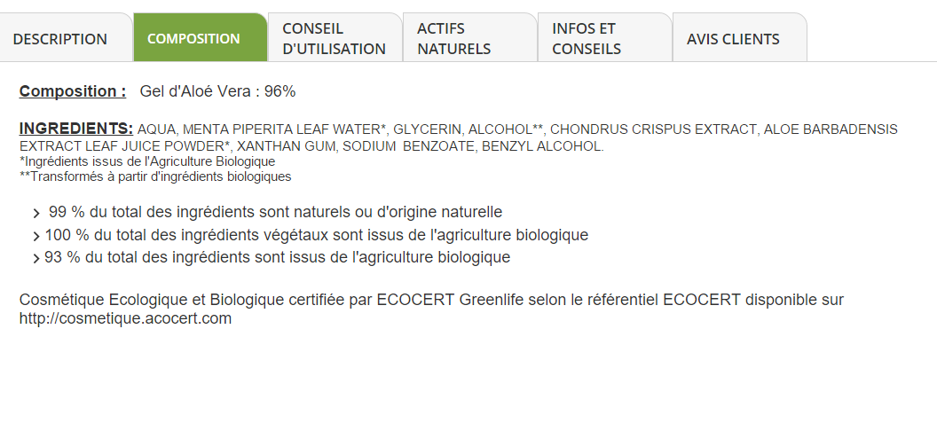View the Infos et Conseils tab
This screenshot has height=423, width=937.
pyautogui.click(x=605, y=37)
